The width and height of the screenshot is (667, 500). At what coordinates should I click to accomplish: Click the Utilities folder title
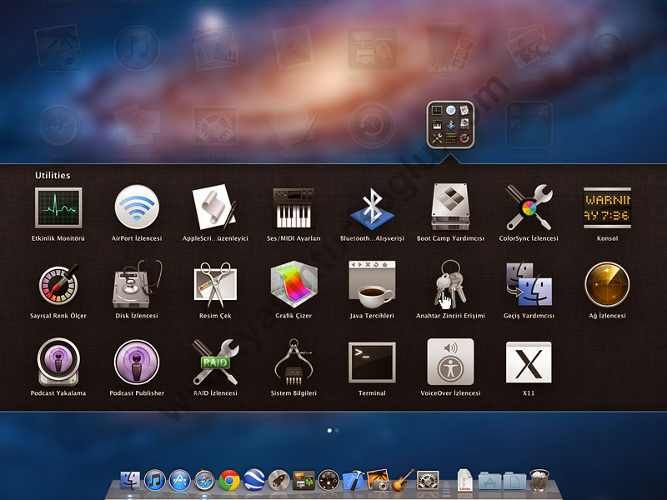pos(53,175)
